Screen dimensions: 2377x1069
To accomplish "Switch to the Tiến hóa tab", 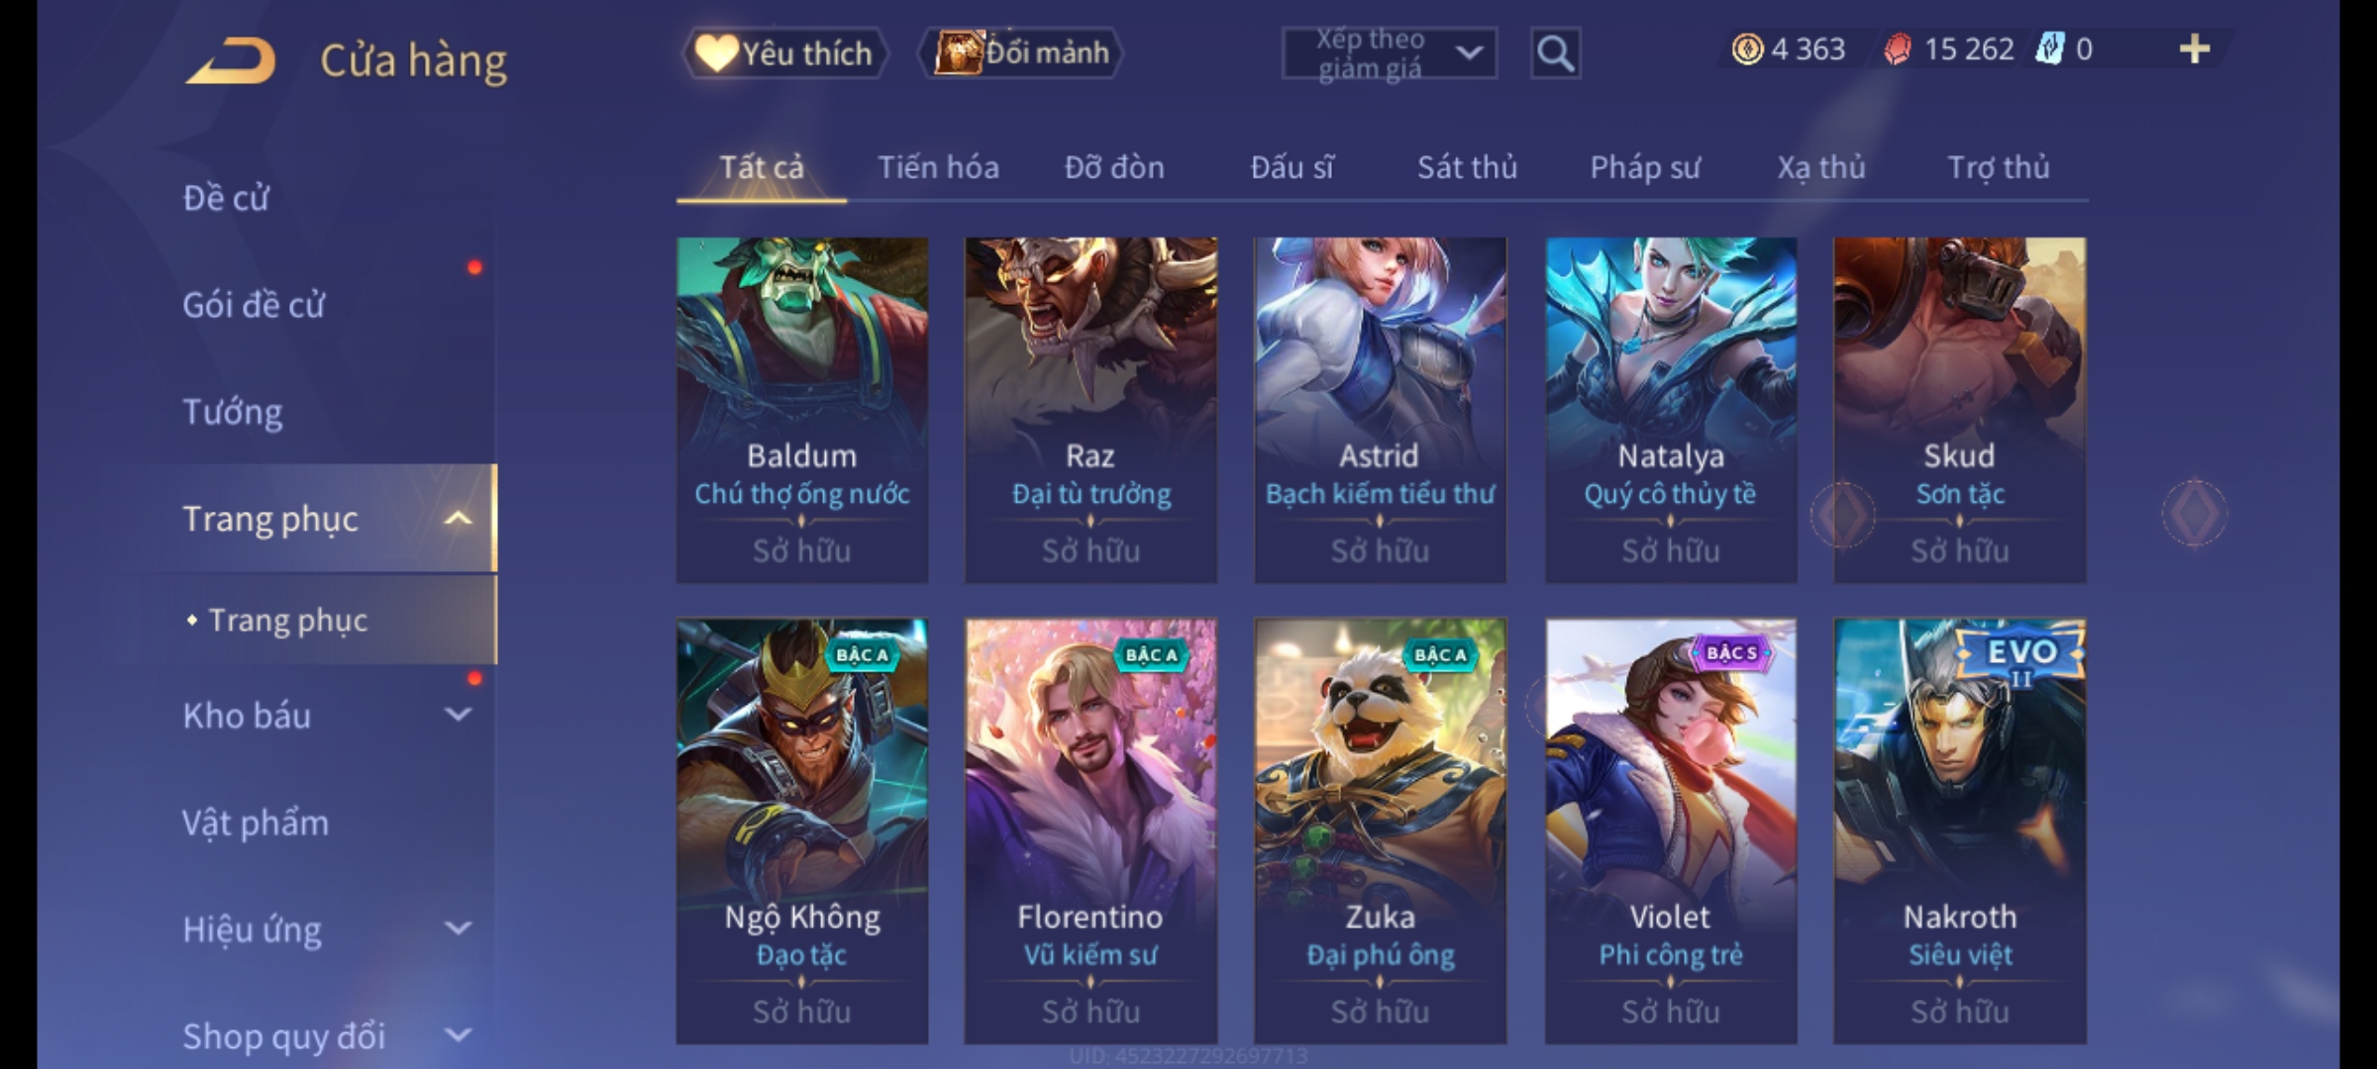I will (938, 167).
